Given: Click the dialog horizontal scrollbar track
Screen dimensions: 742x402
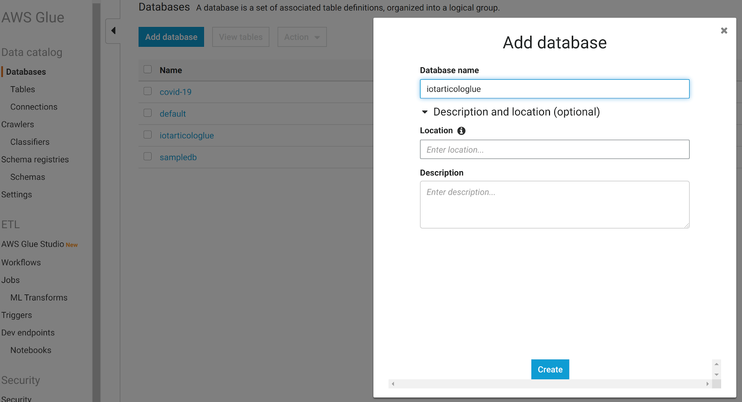Looking at the screenshot, I should click(x=550, y=384).
